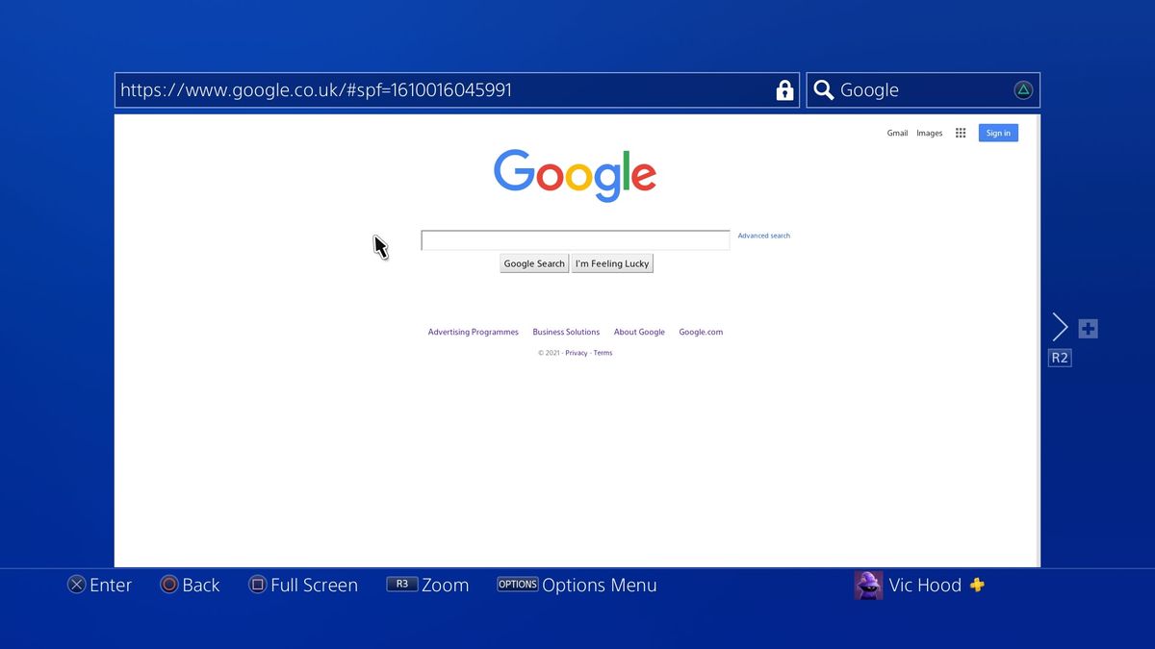Click the I'm Feeling Lucky button
This screenshot has height=649, width=1155.
tap(612, 262)
